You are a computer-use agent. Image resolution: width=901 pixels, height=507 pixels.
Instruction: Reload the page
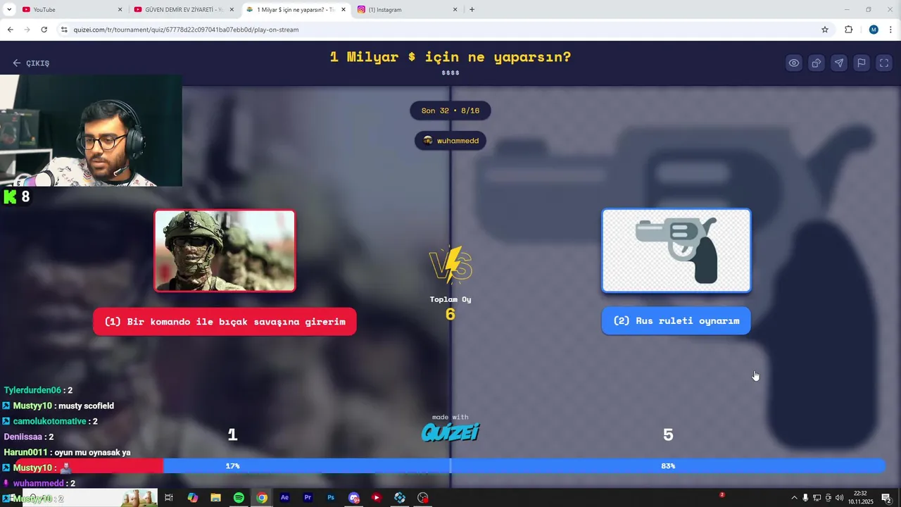44,30
